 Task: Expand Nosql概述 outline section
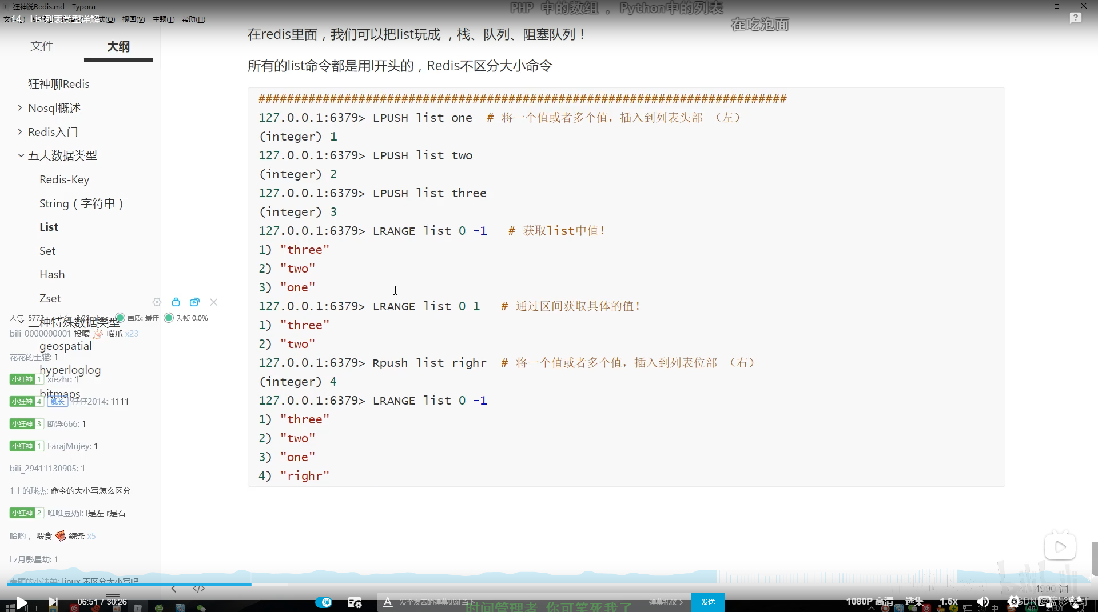tap(20, 108)
